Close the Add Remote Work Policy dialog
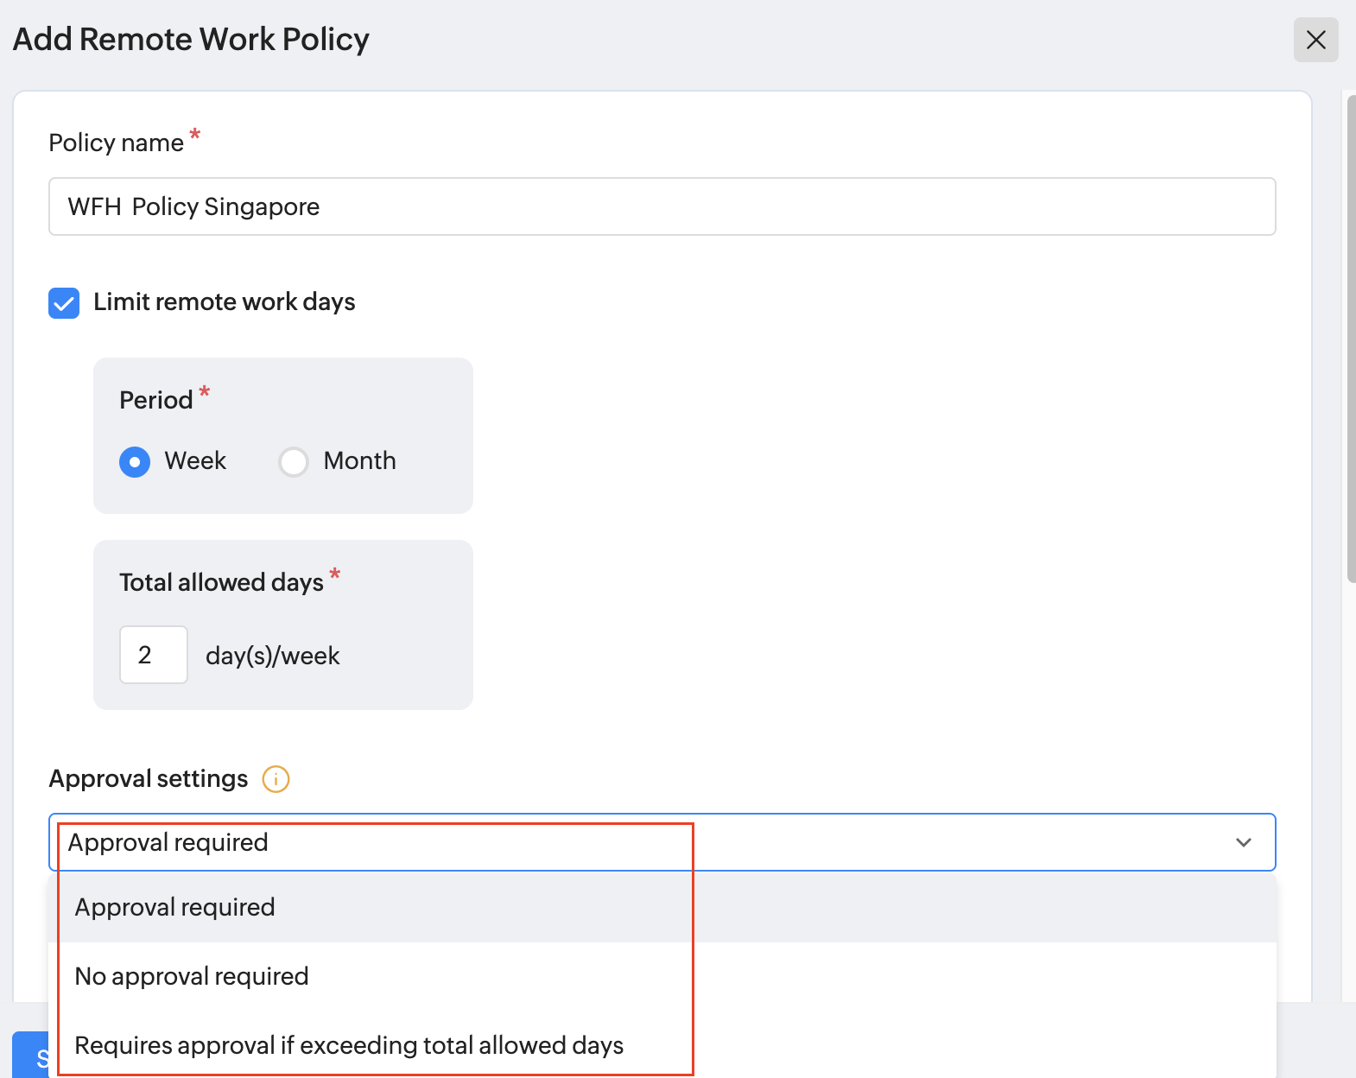Screen dimensions: 1356x1078 coord(1315,40)
